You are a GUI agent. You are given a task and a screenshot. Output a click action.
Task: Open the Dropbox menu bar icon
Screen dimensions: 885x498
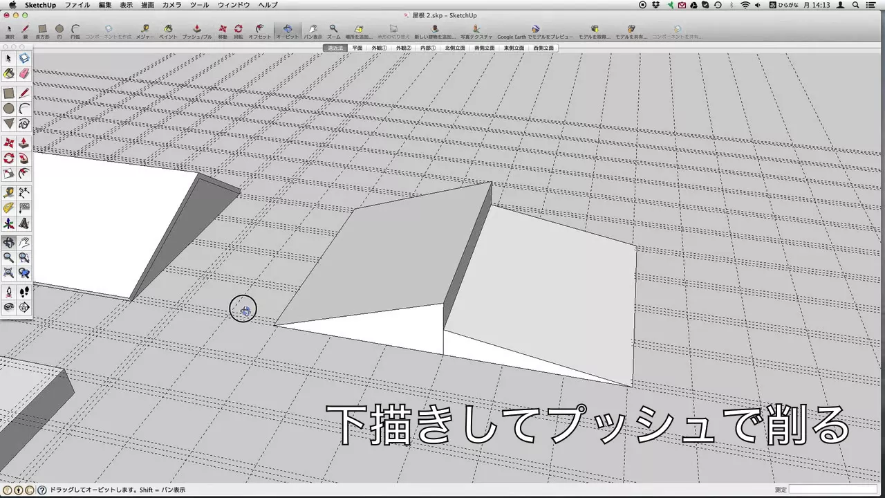[x=656, y=5]
